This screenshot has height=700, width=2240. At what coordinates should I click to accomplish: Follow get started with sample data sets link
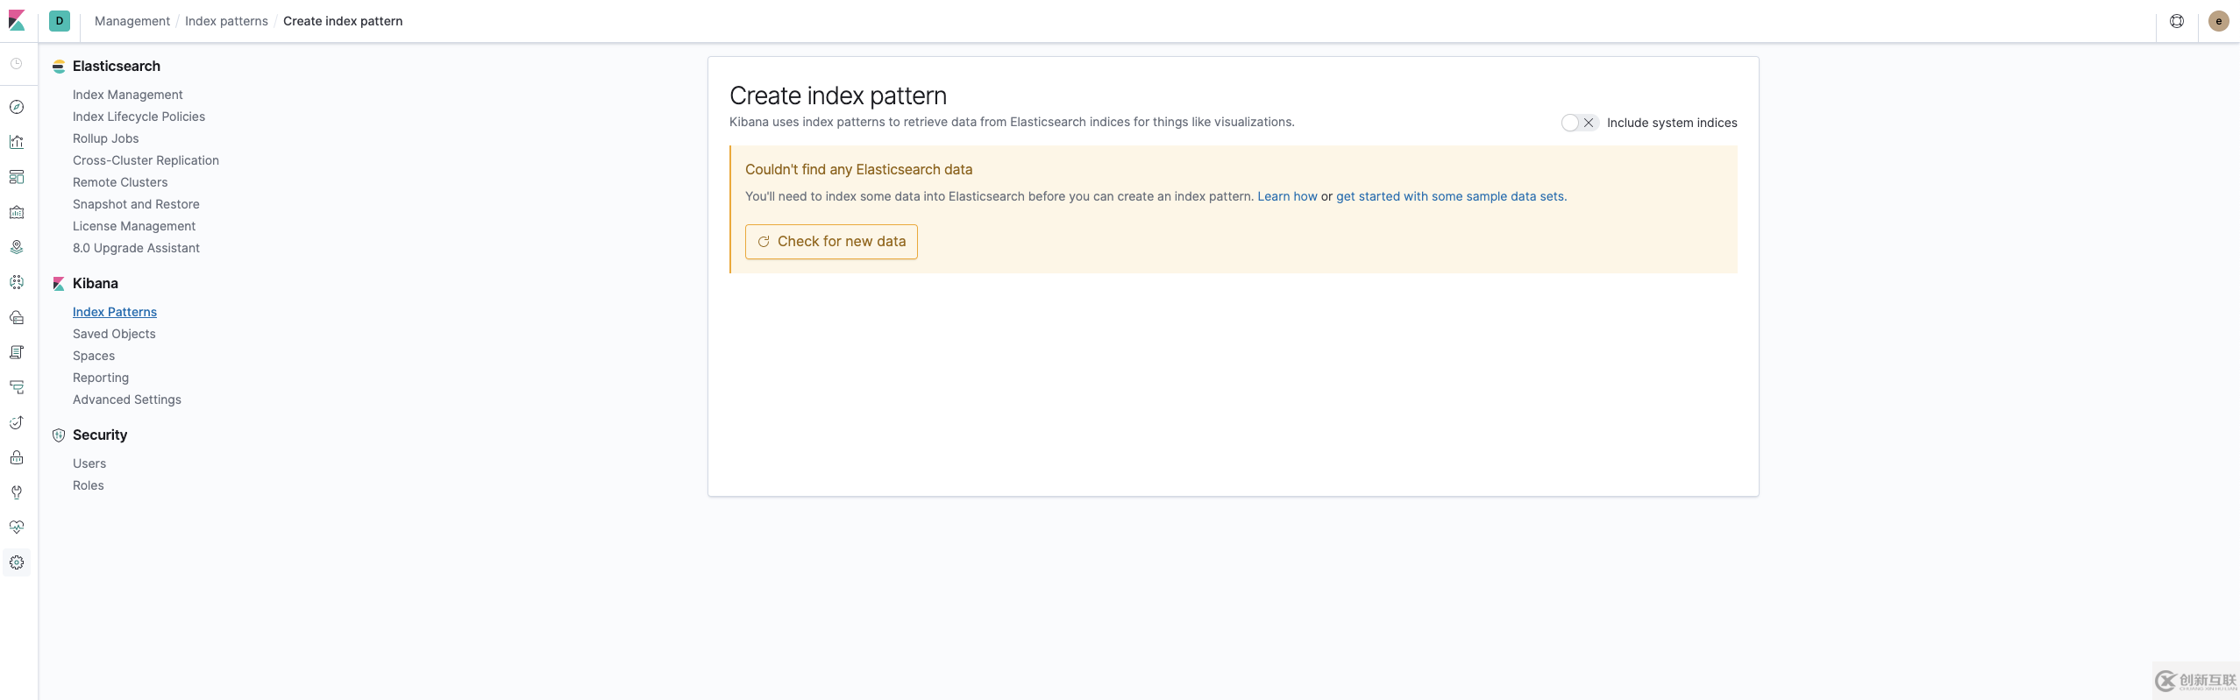click(1450, 196)
